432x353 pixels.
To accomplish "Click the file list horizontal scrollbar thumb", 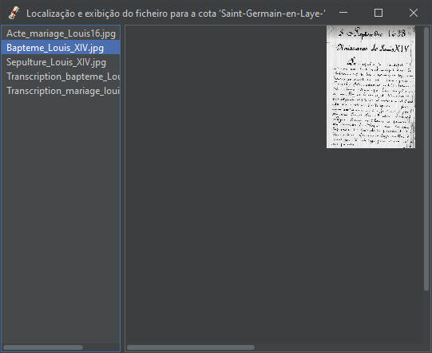I will tap(43, 347).
